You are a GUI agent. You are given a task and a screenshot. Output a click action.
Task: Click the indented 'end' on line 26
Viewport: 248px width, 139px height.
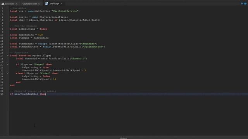[x=18, y=82]
